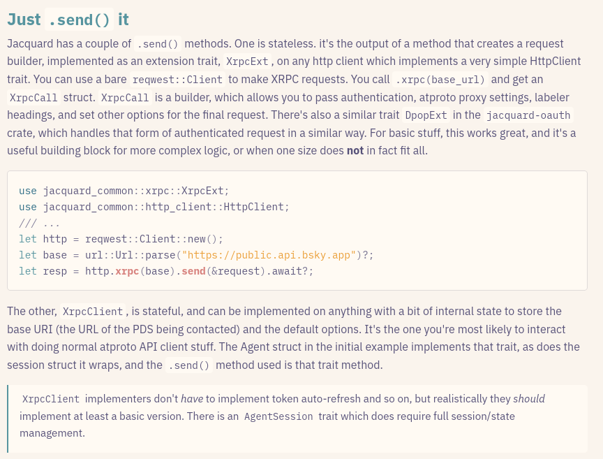The image size is (603, 459).
Task: Click the "Just .send() it" heading
Action: click(68, 19)
